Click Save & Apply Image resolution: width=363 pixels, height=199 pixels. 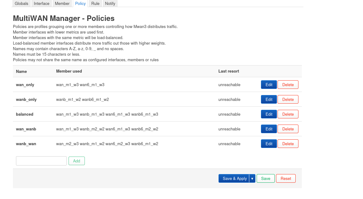(234, 178)
